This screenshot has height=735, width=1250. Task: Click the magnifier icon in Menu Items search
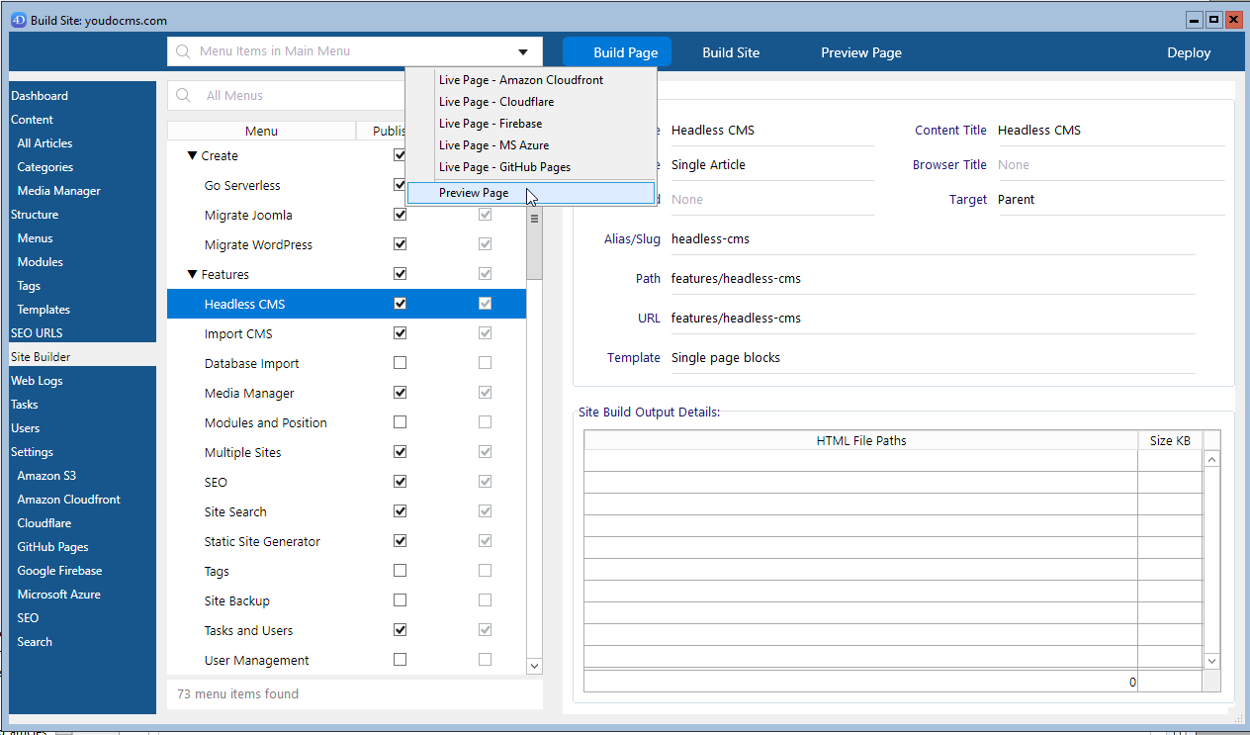tap(183, 51)
